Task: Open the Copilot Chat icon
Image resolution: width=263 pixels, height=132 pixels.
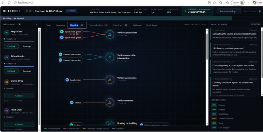Action: 254,3
